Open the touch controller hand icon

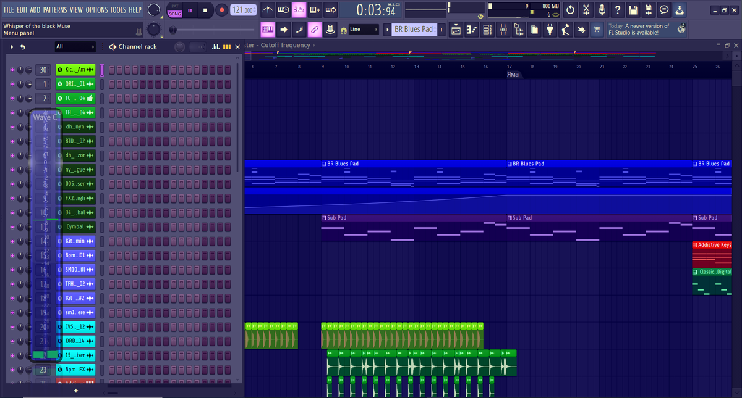coord(581,29)
